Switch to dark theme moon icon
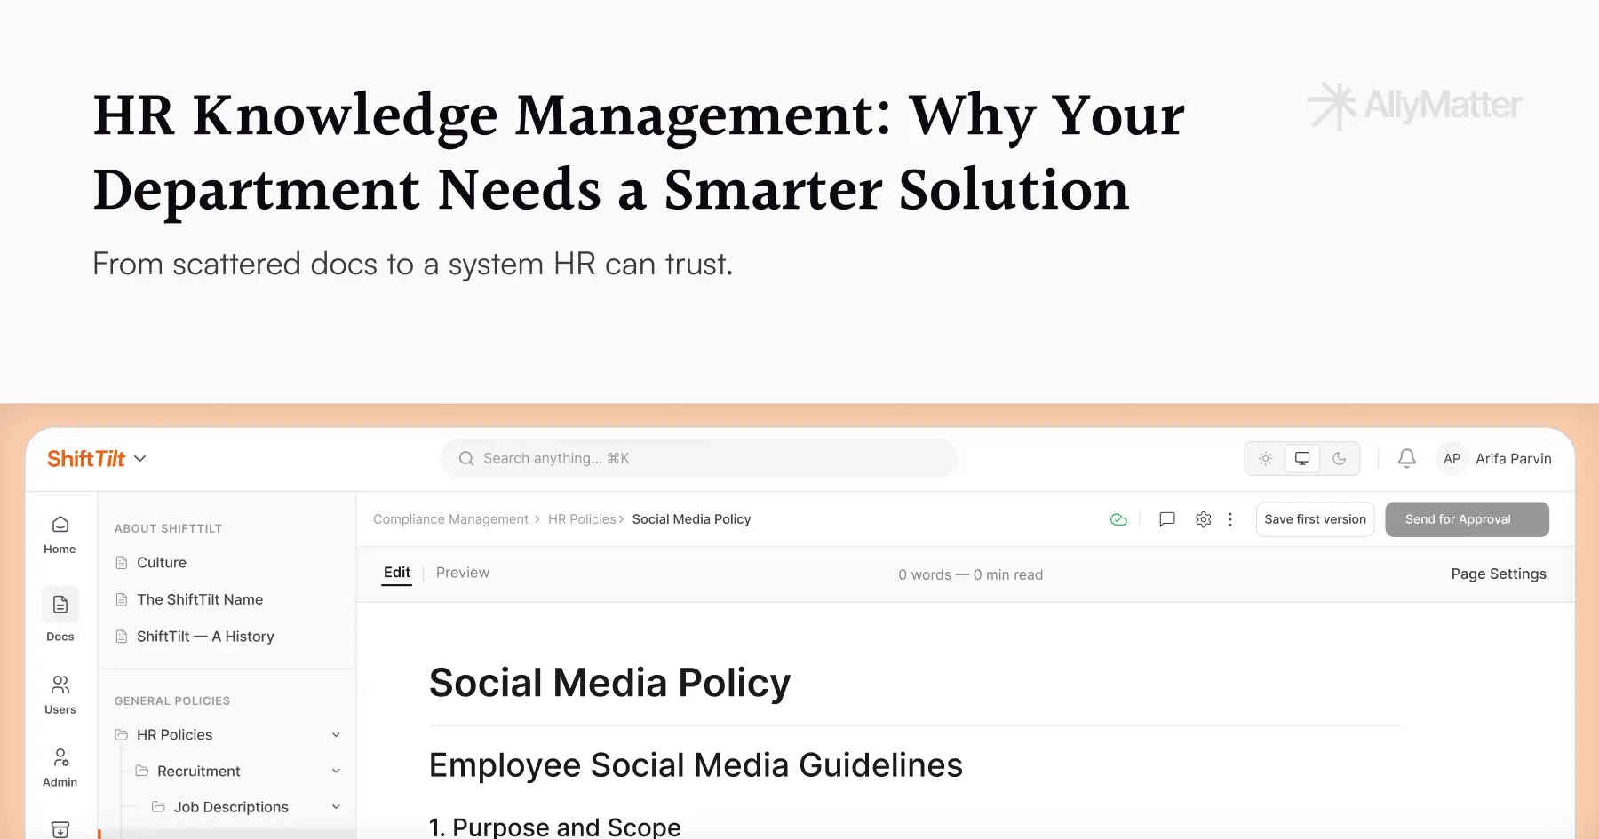Viewport: 1599px width, 839px height. click(x=1340, y=459)
